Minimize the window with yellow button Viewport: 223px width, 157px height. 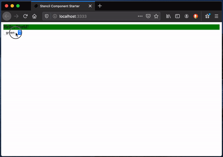click(12, 6)
